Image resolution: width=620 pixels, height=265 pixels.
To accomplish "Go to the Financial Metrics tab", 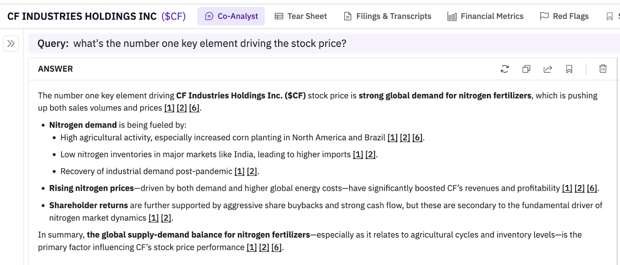I will coord(485,16).
